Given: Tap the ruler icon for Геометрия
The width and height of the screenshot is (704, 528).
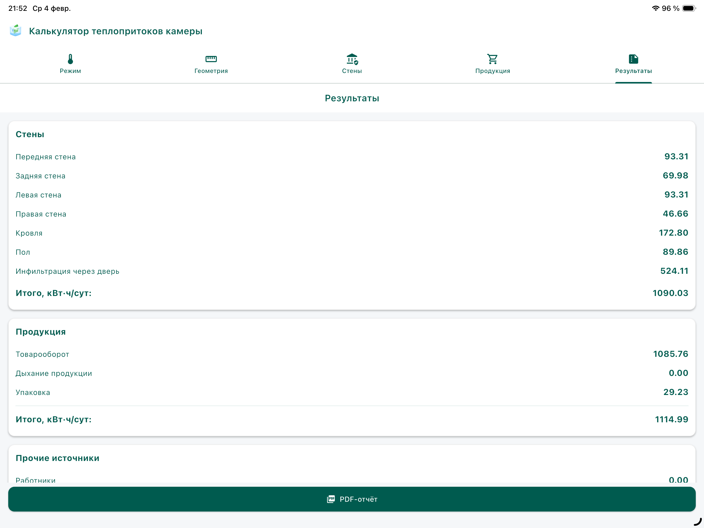Looking at the screenshot, I should 211,59.
